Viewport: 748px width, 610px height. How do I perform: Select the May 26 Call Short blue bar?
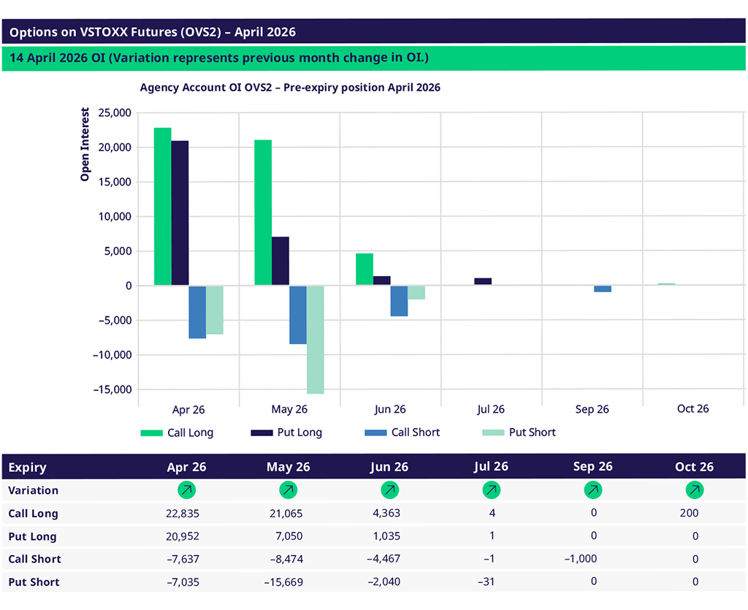pyautogui.click(x=298, y=316)
